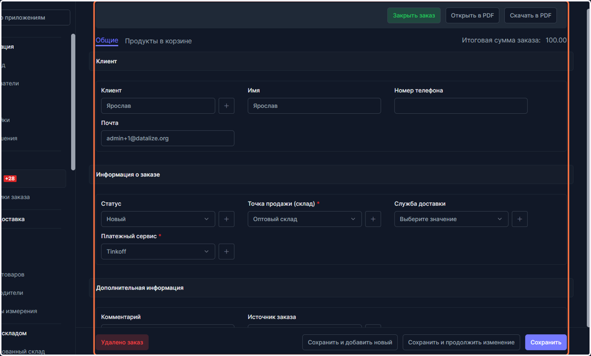The width and height of the screenshot is (591, 356).
Task: Open sidebar item ending 'одители'
Action: pyautogui.click(x=12, y=292)
